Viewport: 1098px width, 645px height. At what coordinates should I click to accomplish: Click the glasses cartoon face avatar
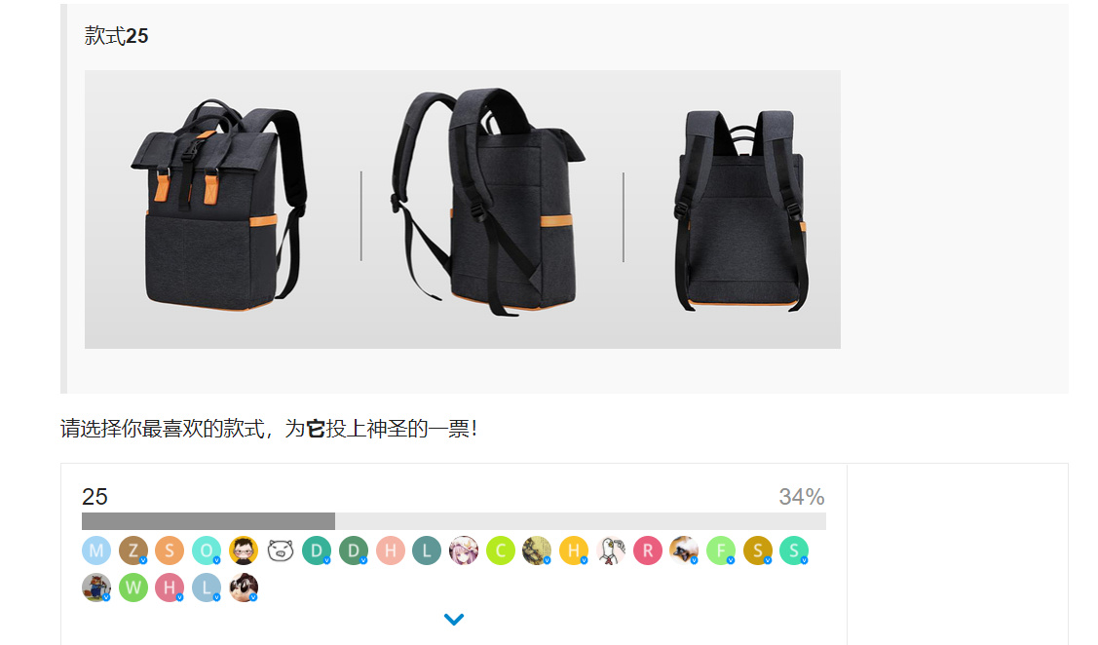click(244, 550)
